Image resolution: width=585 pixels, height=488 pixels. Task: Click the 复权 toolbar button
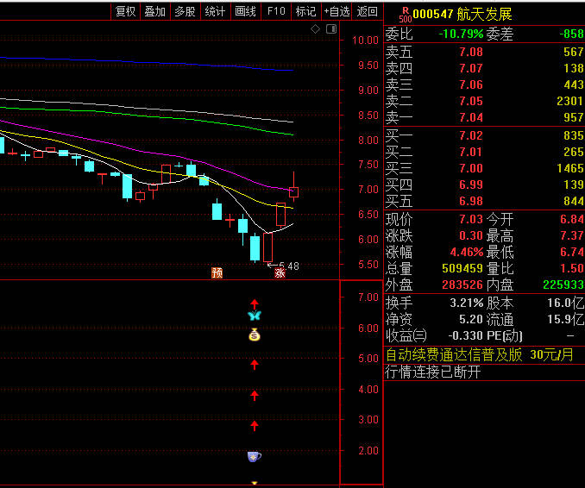pyautogui.click(x=125, y=11)
